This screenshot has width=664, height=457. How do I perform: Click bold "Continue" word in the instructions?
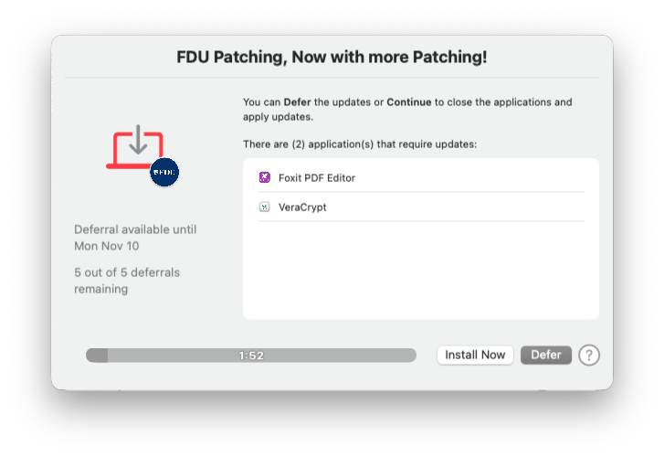pos(408,101)
